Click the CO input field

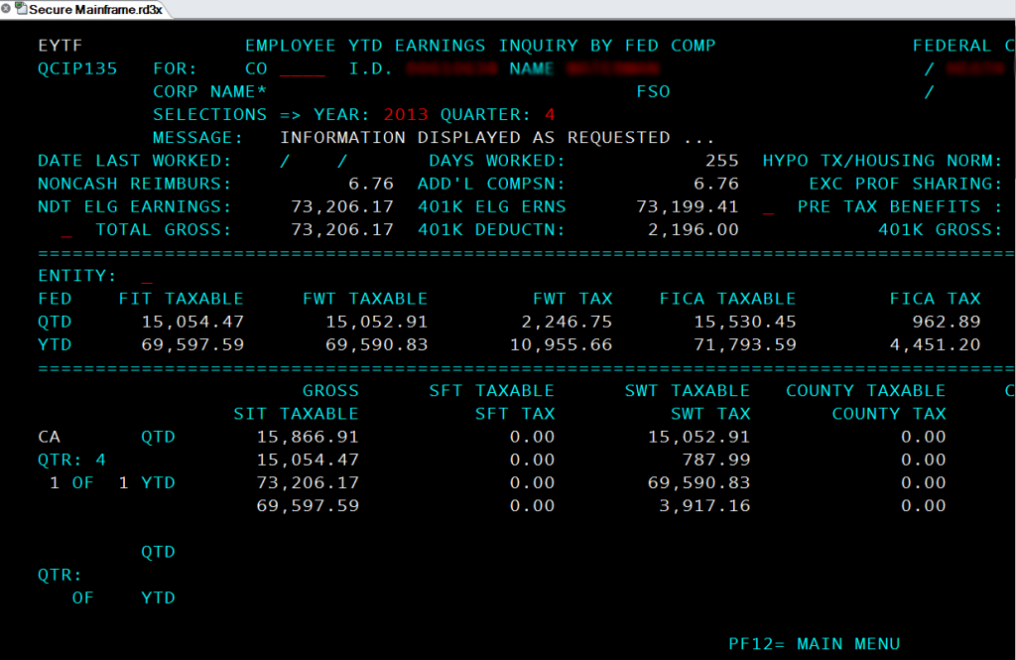[302, 69]
